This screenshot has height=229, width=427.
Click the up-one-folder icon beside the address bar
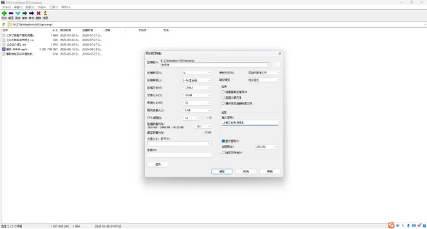pyautogui.click(x=4, y=24)
